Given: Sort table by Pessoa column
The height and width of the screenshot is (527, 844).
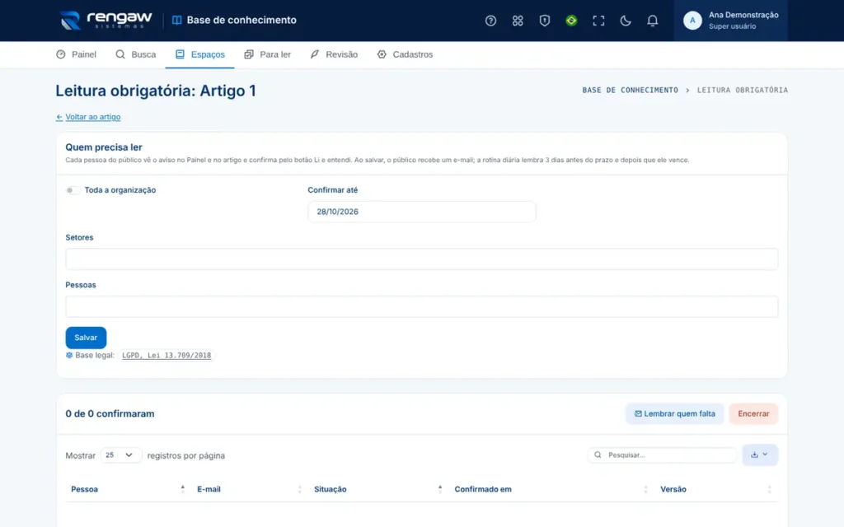Looking at the screenshot, I should coord(128,489).
